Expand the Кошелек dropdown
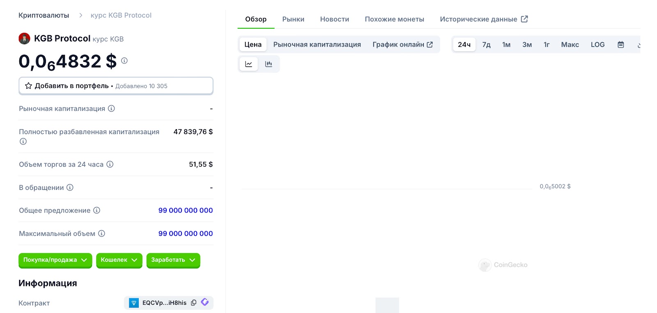This screenshot has width=657, height=313. (x=119, y=260)
